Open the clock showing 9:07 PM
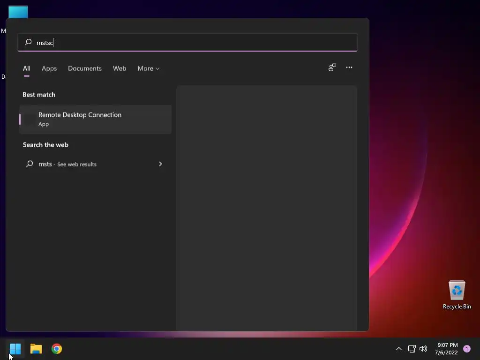The height and width of the screenshot is (360, 480). tap(446, 349)
